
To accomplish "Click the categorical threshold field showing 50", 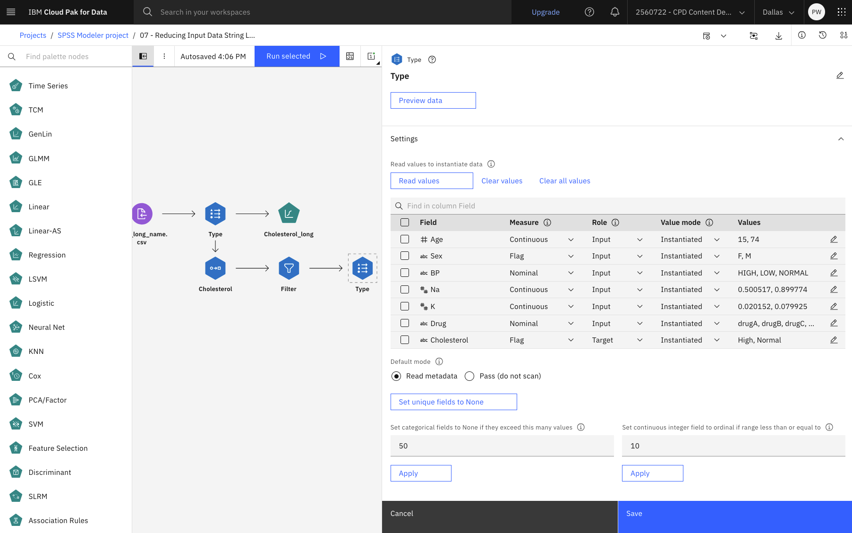I will [x=502, y=446].
